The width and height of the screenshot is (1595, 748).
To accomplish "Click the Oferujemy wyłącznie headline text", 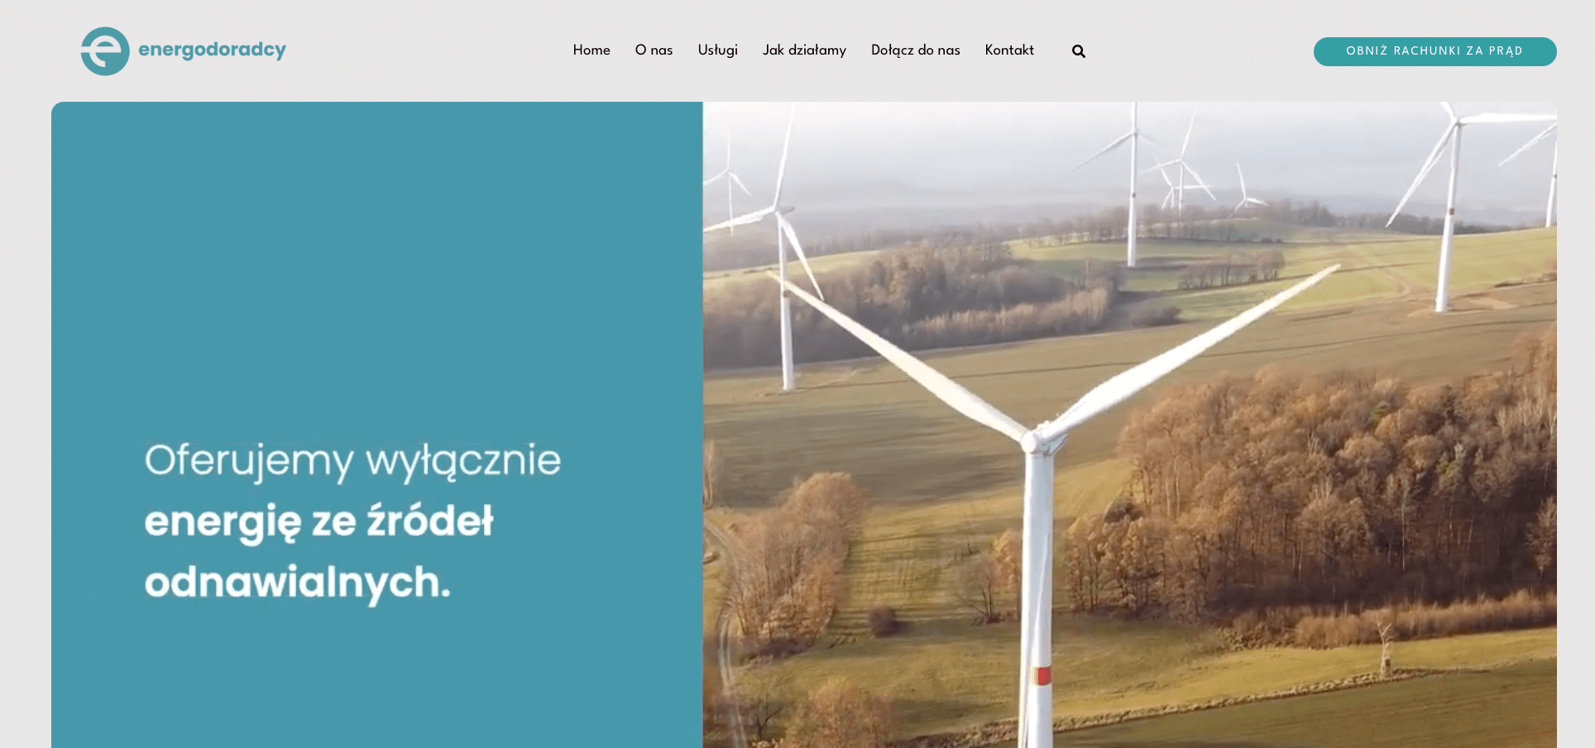I will pyautogui.click(x=352, y=461).
